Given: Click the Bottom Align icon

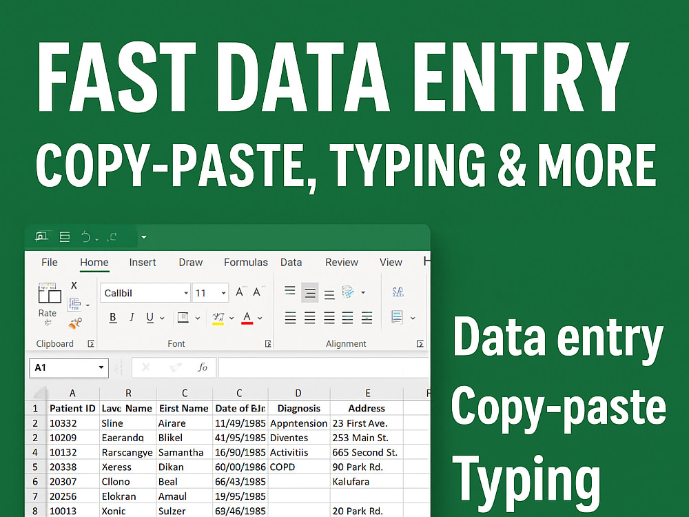Looking at the screenshot, I should pyautogui.click(x=329, y=294).
